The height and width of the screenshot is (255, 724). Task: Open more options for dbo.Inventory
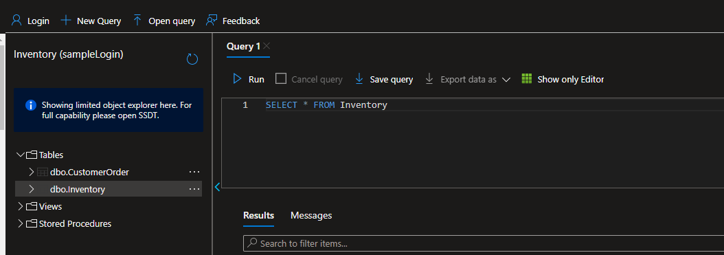194,189
